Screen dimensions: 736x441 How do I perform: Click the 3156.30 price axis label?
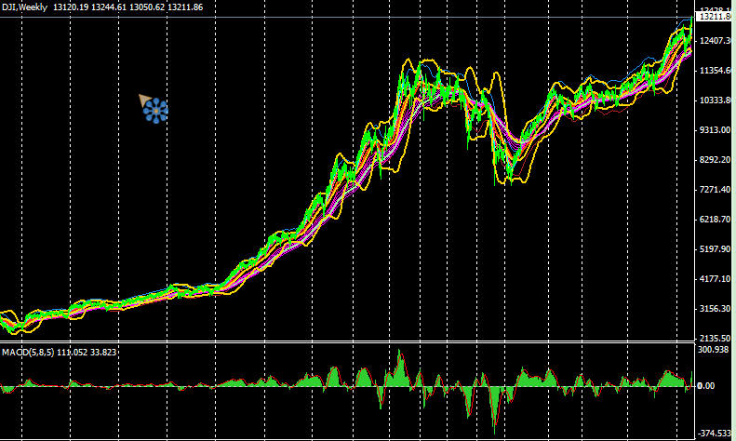pyautogui.click(x=716, y=308)
